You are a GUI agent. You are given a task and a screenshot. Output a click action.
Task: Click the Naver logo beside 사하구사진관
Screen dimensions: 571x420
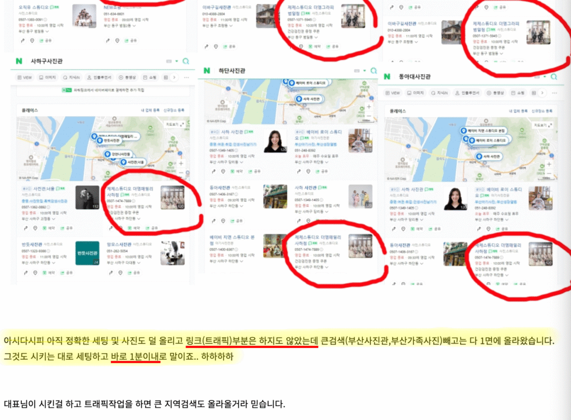(x=19, y=61)
